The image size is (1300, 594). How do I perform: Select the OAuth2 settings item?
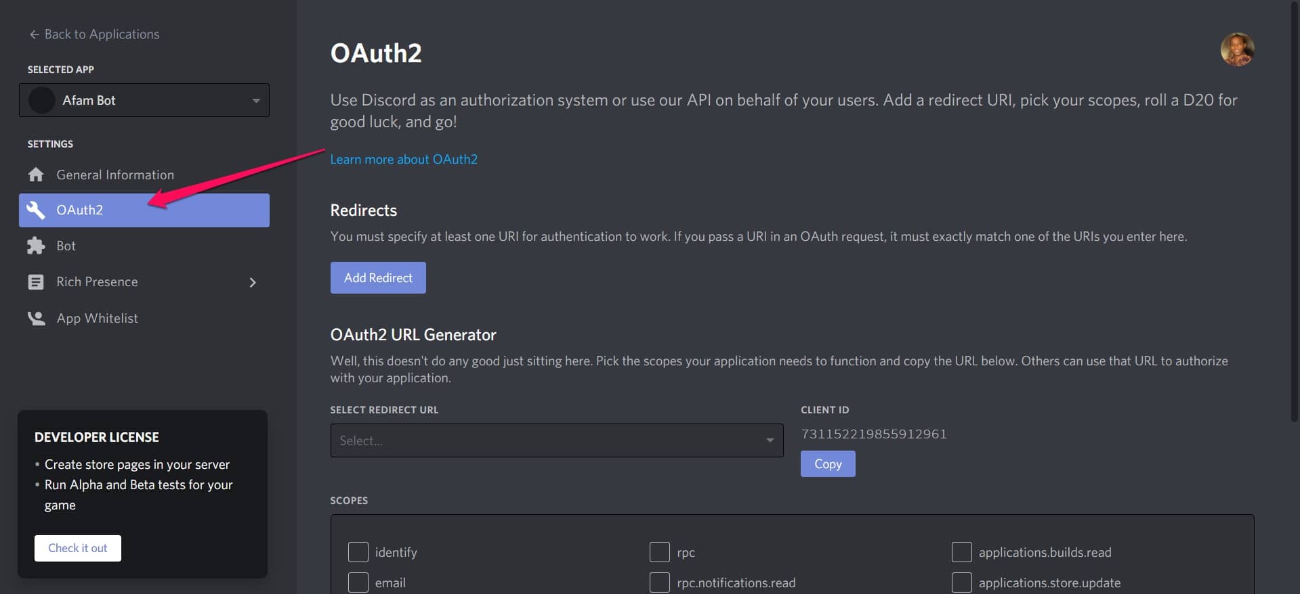(144, 210)
